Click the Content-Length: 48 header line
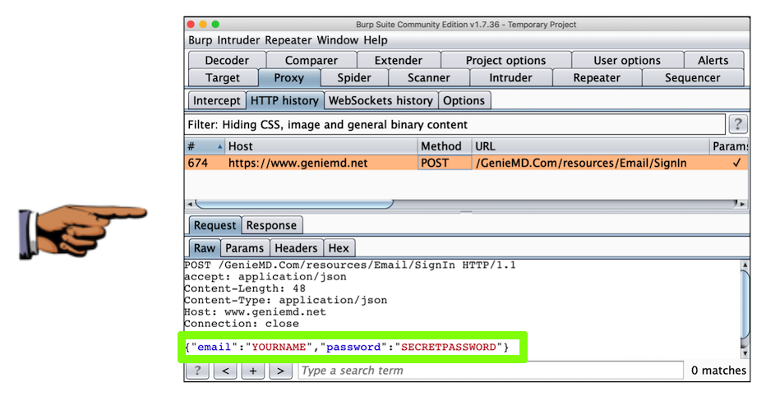 (x=245, y=288)
